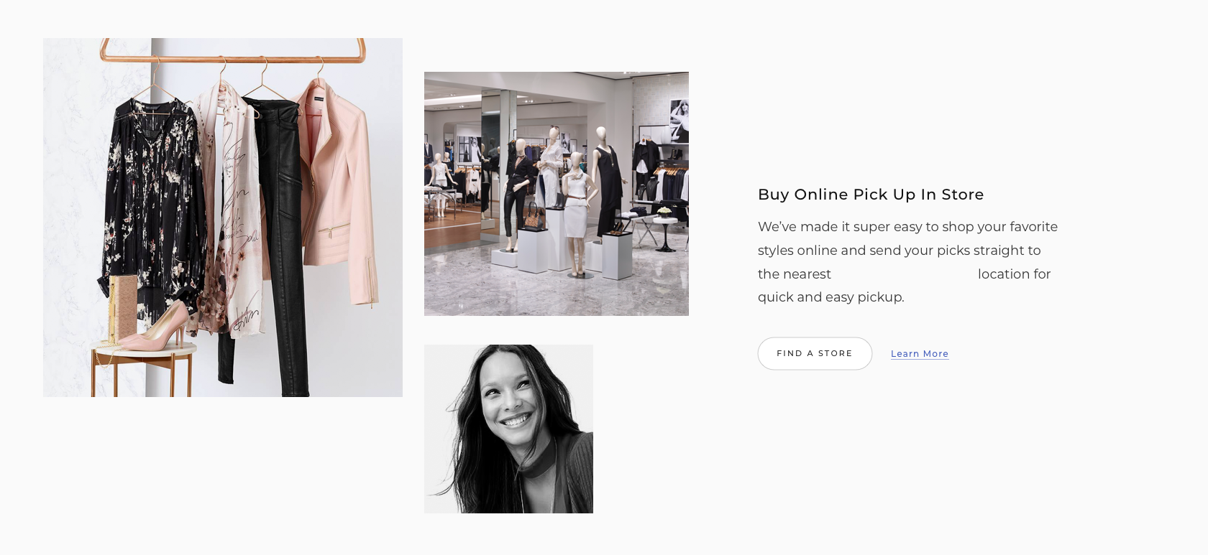Click the pickup description paragraph text
This screenshot has height=555, width=1208.
coord(907,262)
